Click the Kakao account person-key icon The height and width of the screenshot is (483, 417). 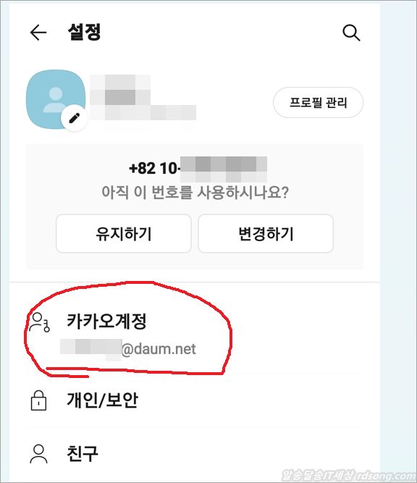pos(39,322)
